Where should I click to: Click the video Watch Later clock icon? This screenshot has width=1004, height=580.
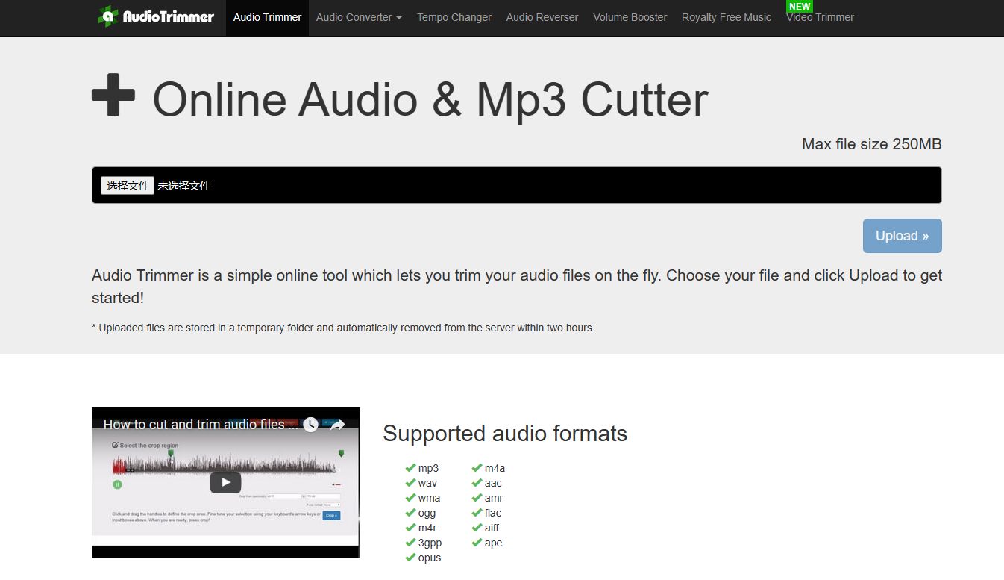(310, 425)
